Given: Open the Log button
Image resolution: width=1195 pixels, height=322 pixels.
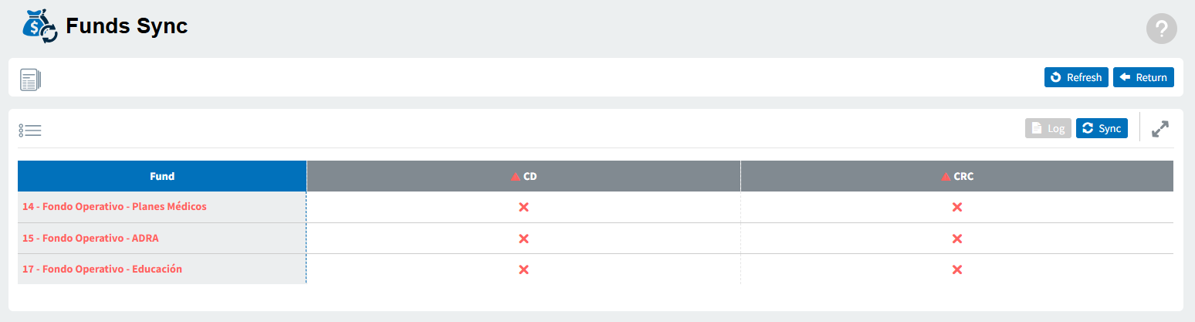Looking at the screenshot, I should point(1048,128).
